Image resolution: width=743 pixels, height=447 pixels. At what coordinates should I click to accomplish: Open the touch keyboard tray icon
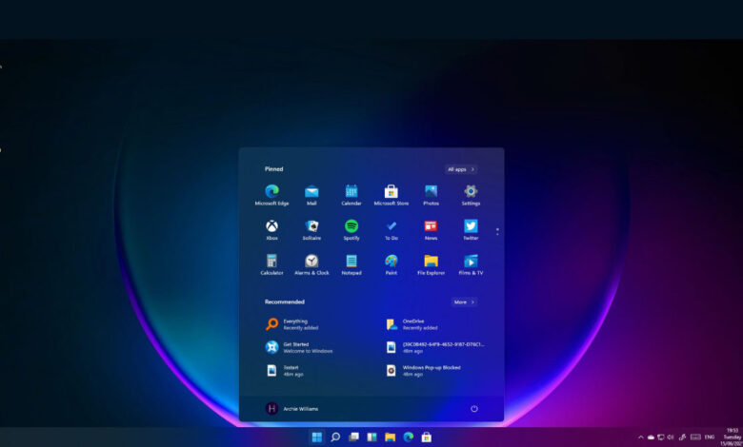pyautogui.click(x=695, y=437)
